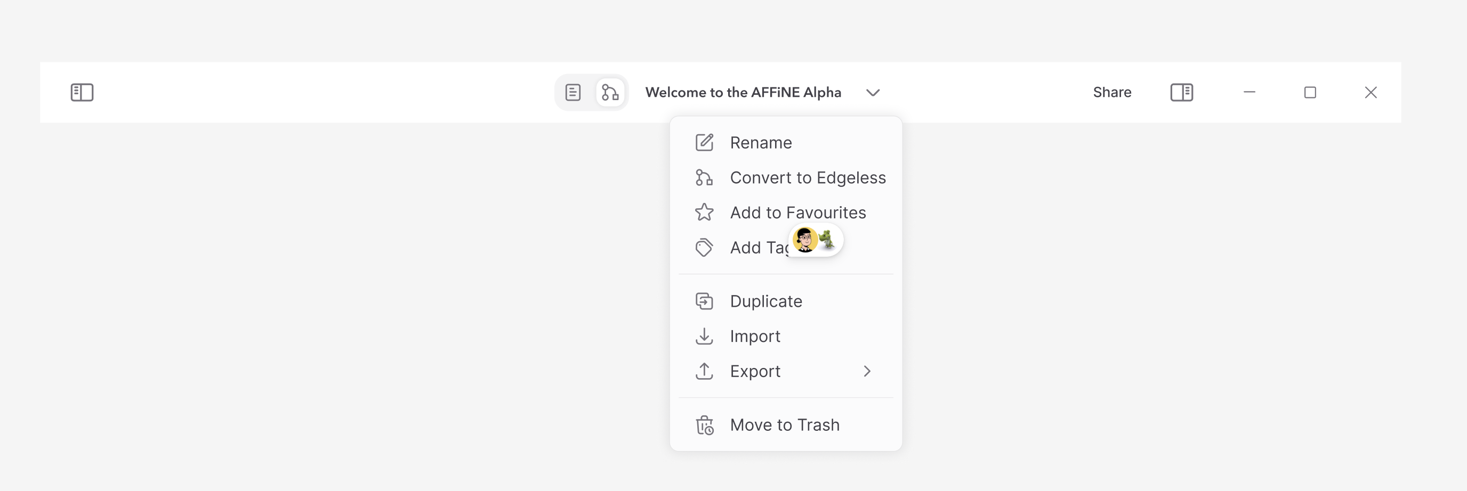Select Duplicate to copy the document

tap(766, 301)
